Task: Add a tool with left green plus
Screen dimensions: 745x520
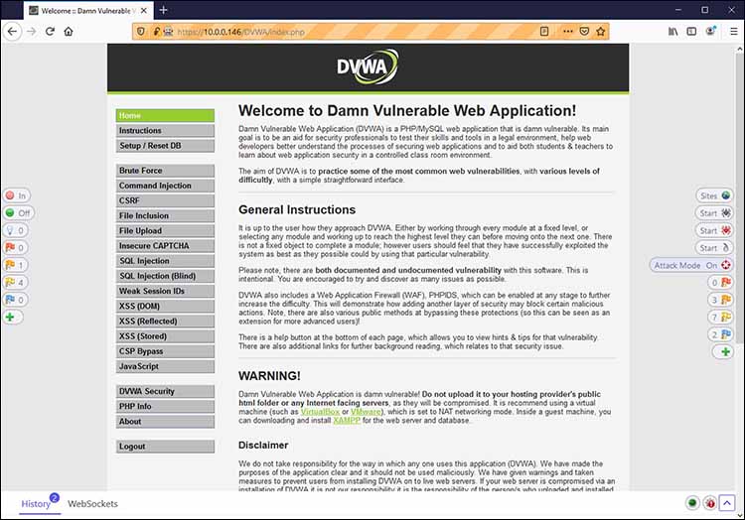Action: point(13,317)
